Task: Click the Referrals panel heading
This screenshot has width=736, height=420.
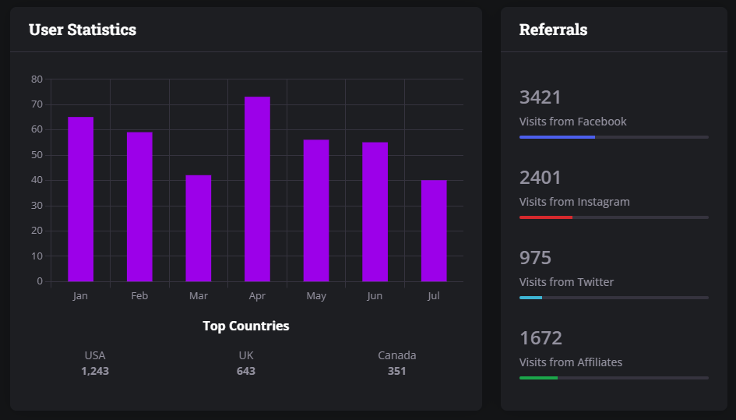Action: pos(553,30)
